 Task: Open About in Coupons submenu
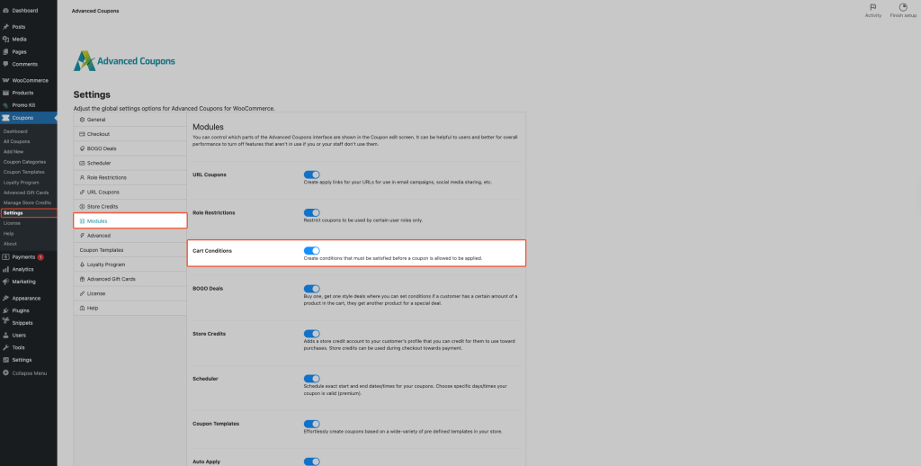click(9, 243)
